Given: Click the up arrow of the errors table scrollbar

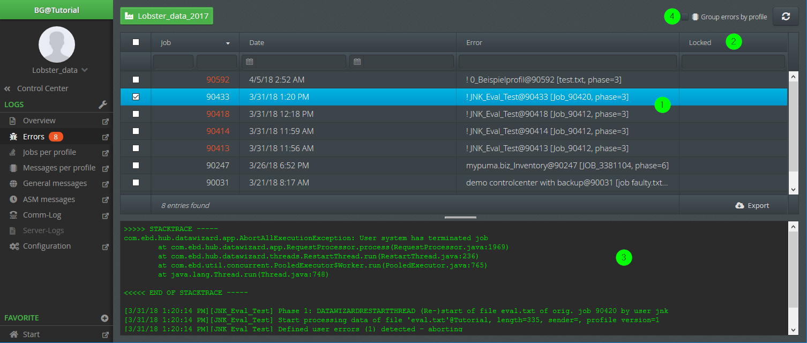Looking at the screenshot, I should coord(794,76).
